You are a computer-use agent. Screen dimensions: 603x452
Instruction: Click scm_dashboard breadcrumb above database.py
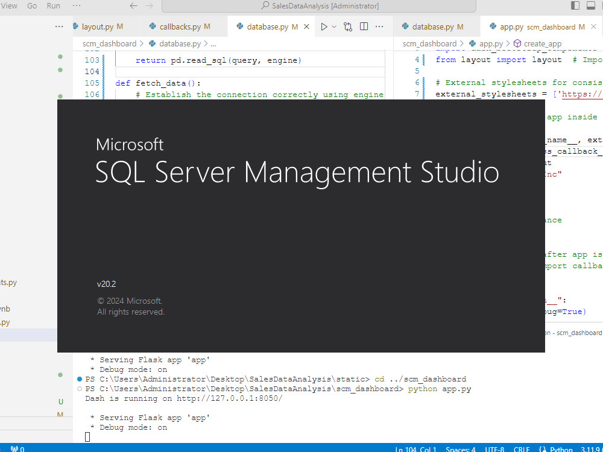coord(109,44)
